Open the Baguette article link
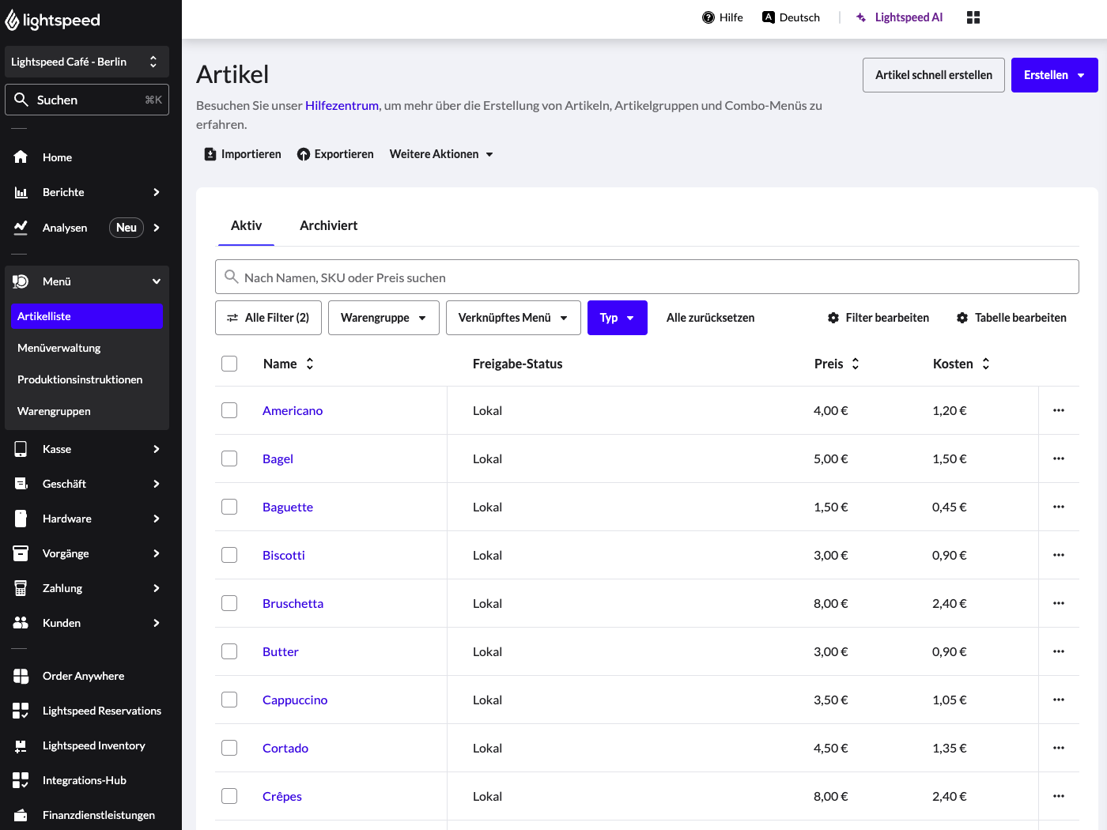Viewport: 1107px width, 830px height. click(288, 507)
